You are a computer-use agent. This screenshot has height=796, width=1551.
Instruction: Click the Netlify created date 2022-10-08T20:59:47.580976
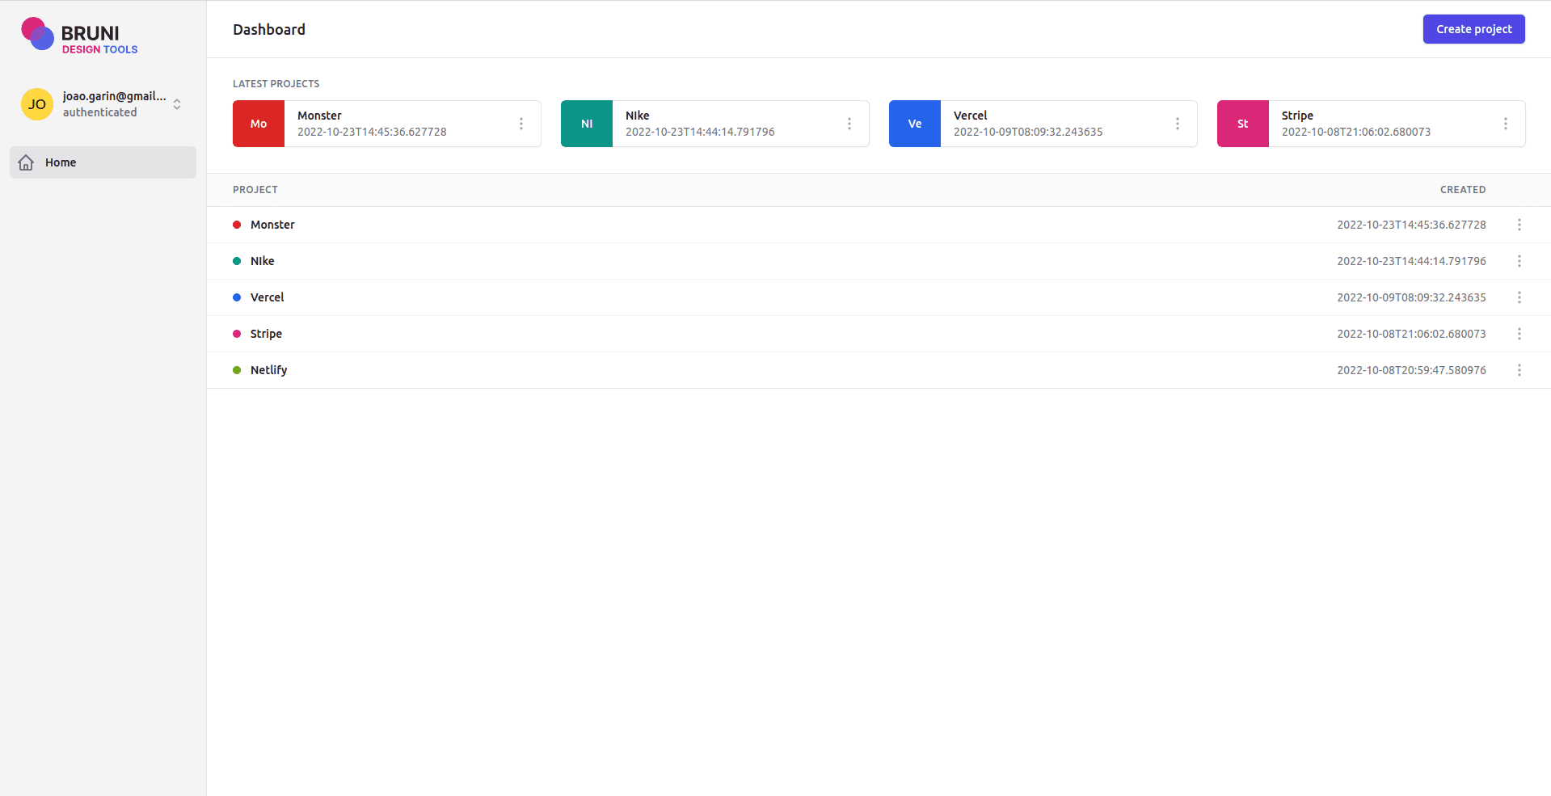(x=1411, y=370)
